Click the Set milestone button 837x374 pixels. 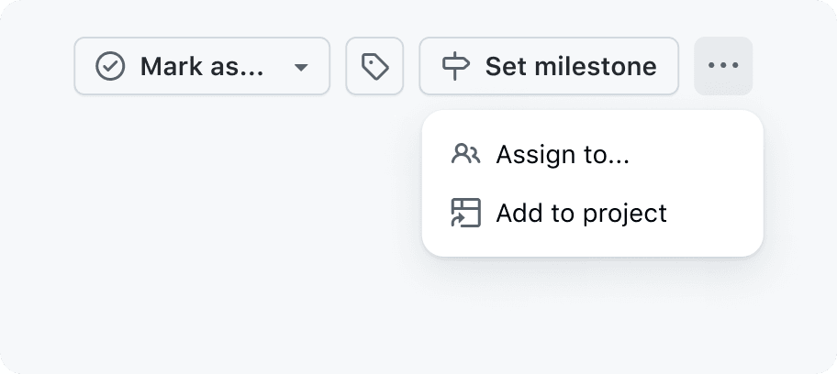[x=549, y=66]
